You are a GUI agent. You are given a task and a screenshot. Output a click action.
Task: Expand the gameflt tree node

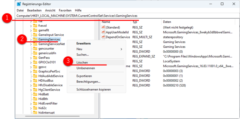point(31,31)
